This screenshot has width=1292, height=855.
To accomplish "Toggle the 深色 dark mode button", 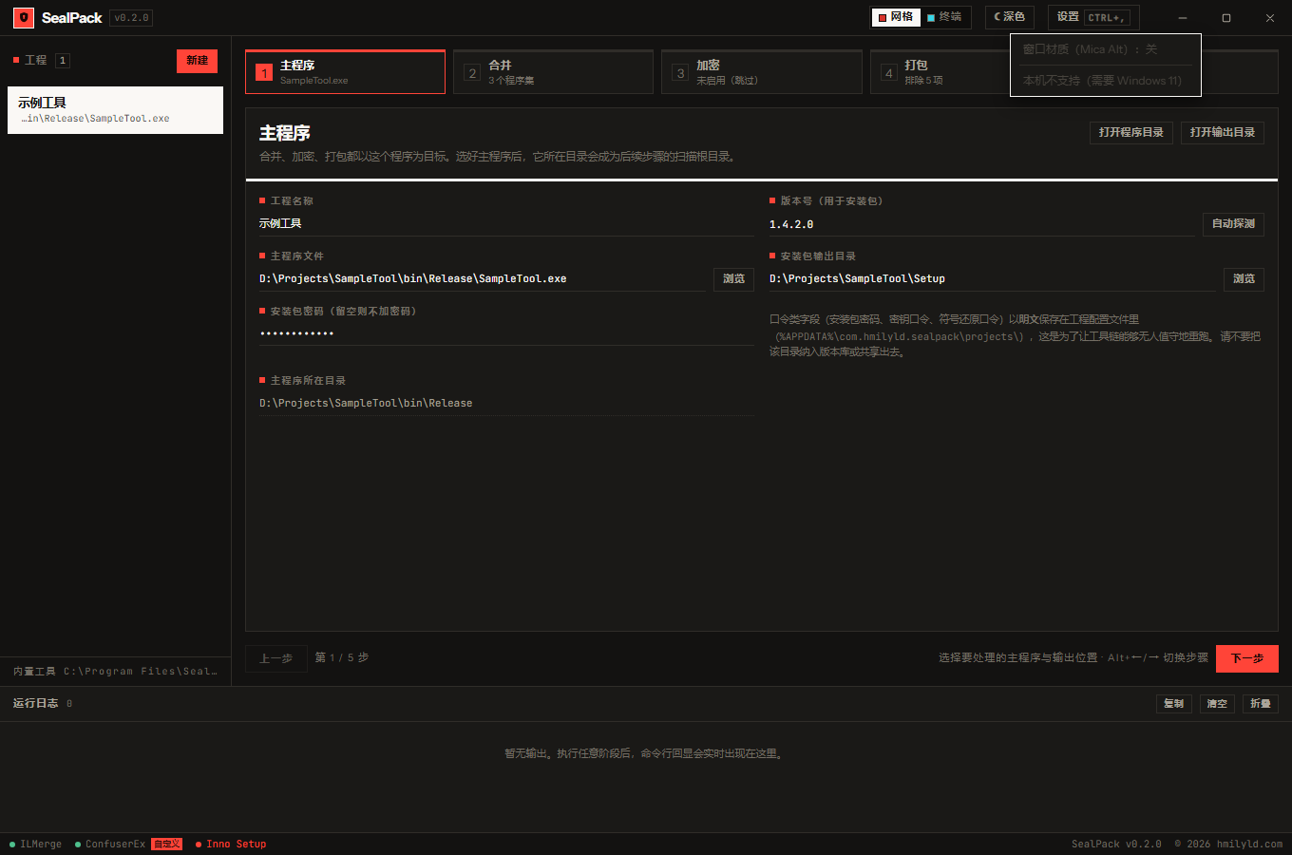I will coord(1010,17).
